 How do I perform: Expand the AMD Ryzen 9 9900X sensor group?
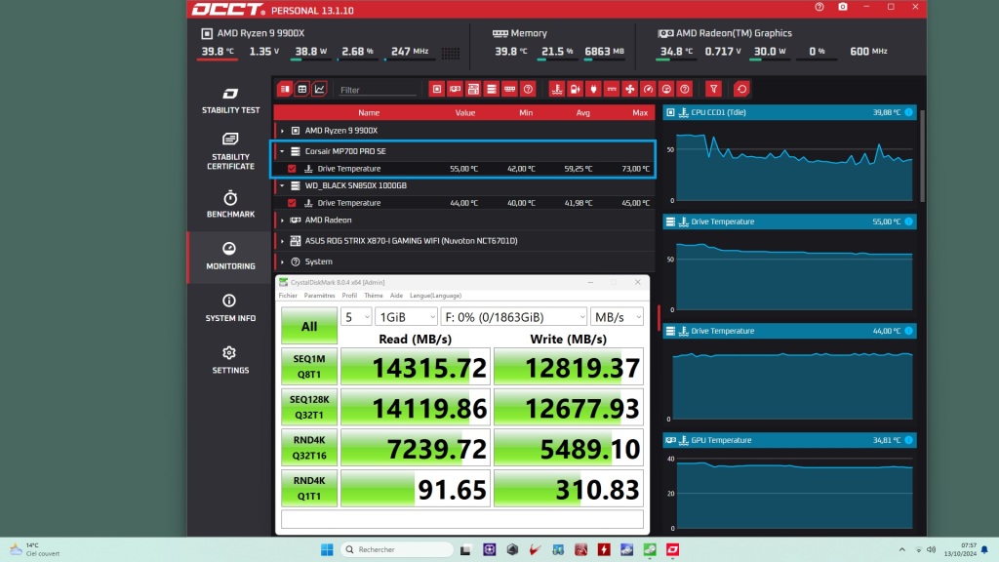point(283,130)
